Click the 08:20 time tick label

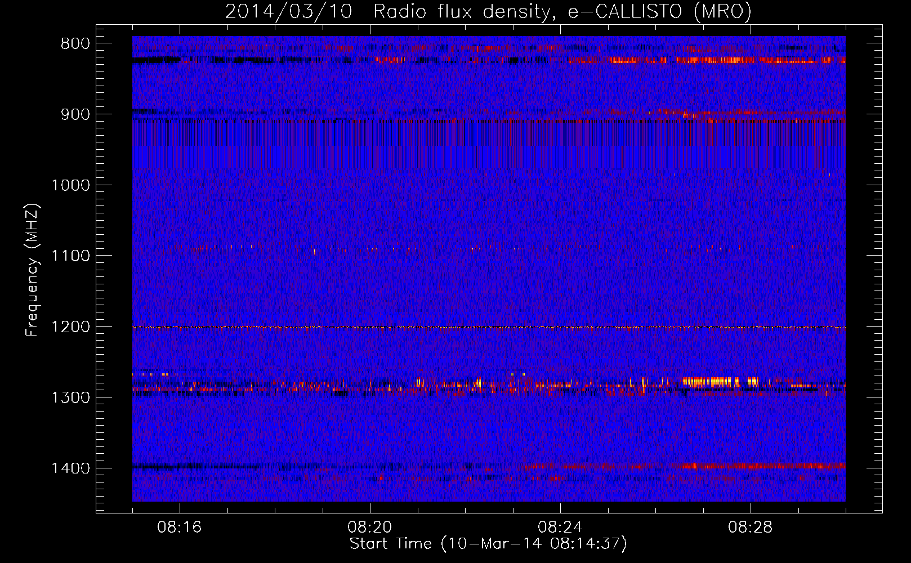[x=370, y=528]
